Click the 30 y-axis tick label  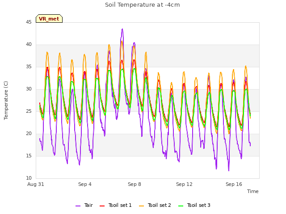[29, 89]
